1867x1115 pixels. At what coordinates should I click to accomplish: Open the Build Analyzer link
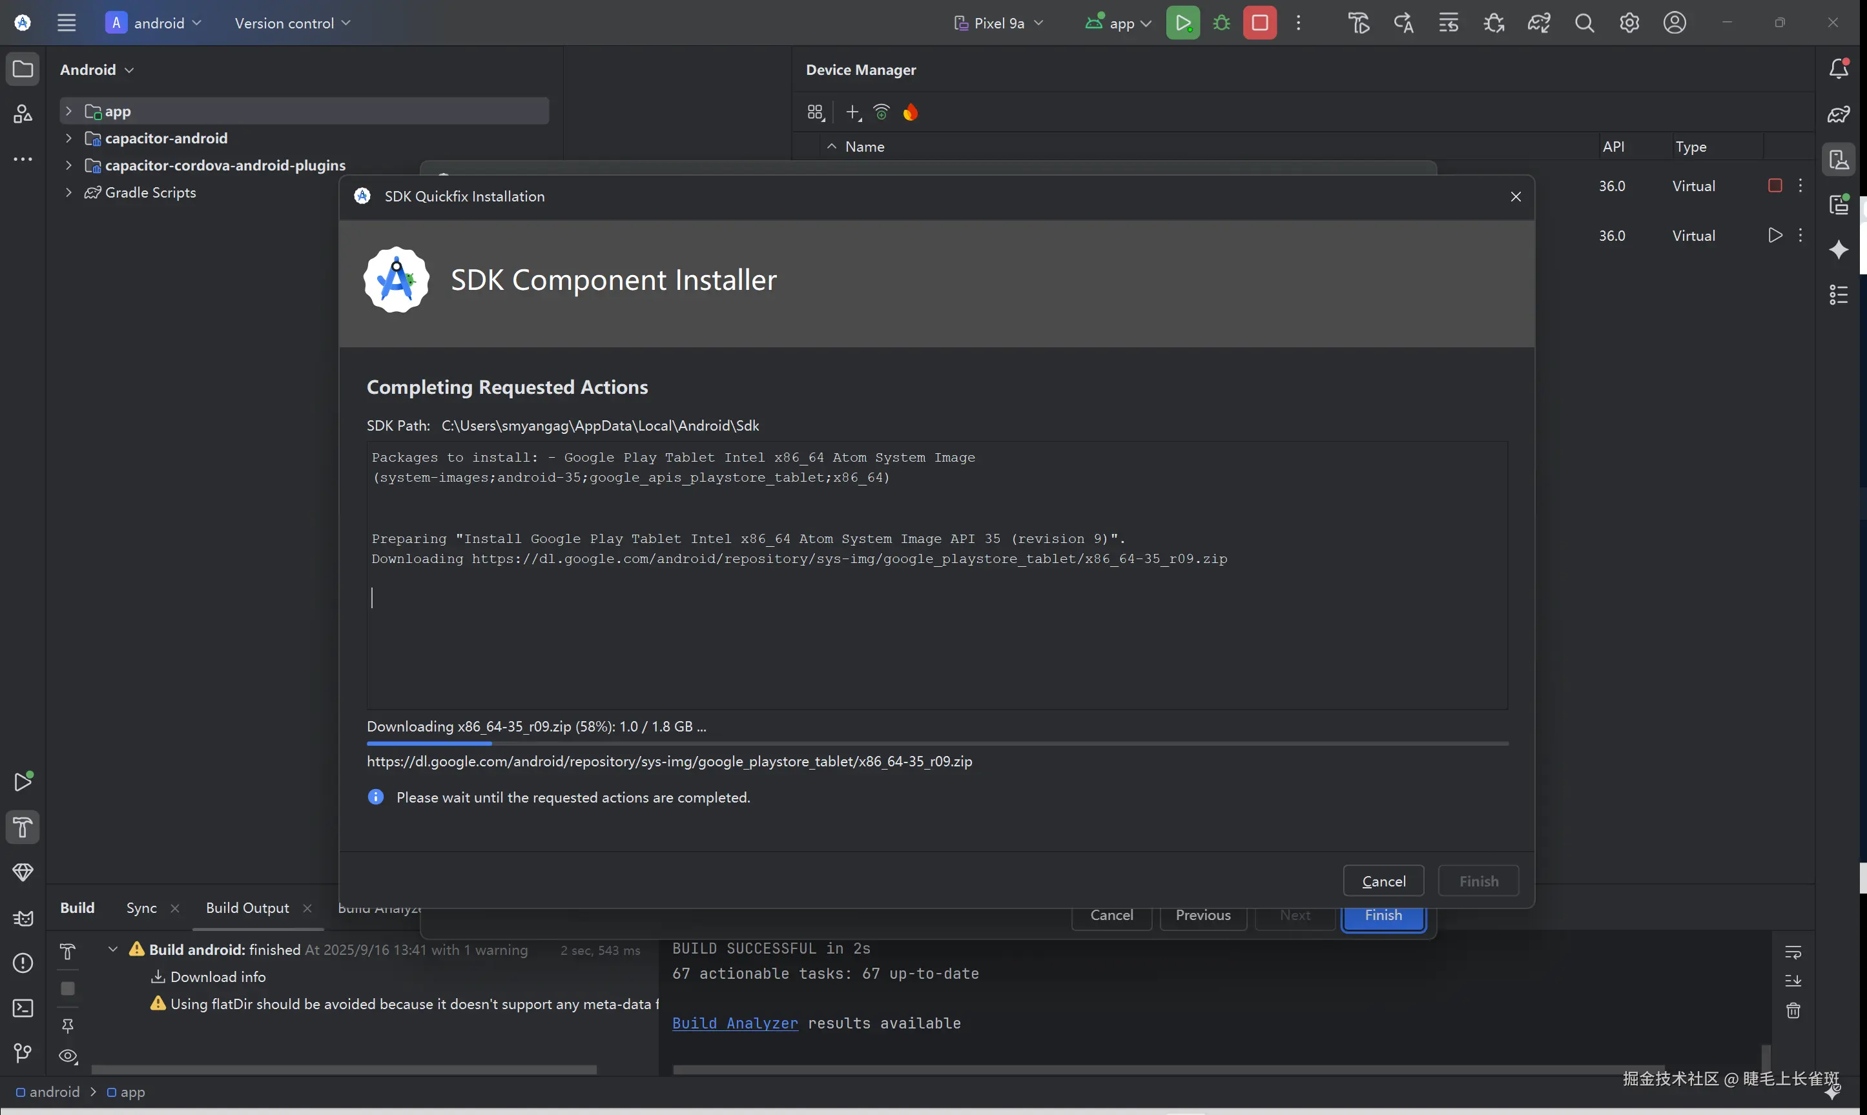735,1023
